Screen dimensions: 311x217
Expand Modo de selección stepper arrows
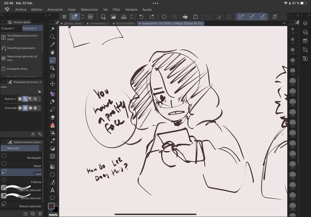[x=39, y=99]
